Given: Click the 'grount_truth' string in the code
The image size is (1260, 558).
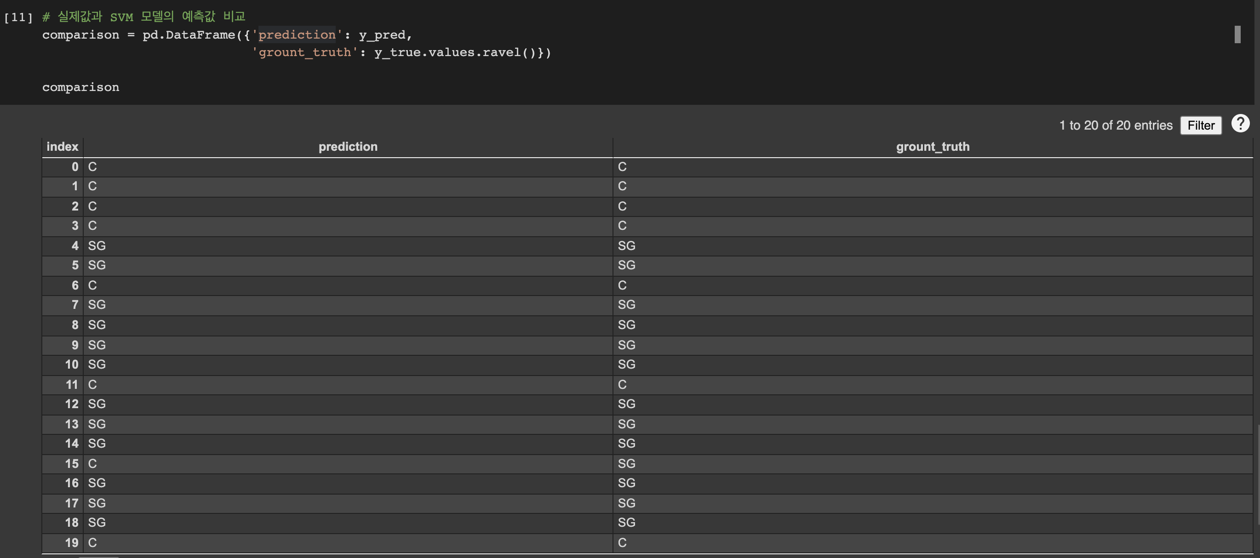Looking at the screenshot, I should click(304, 52).
